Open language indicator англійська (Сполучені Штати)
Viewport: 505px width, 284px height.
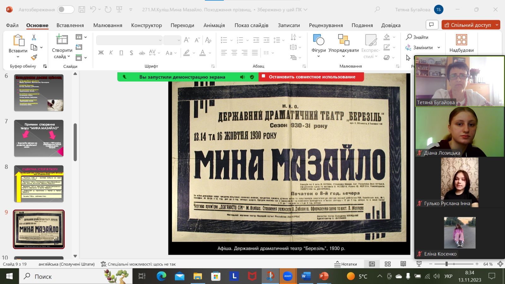(67, 264)
